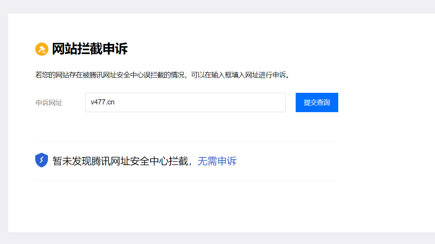Click the text 暂未发现腾讯网址安全中心拦截
Viewport: 435px width, 244px height.
(x=120, y=161)
